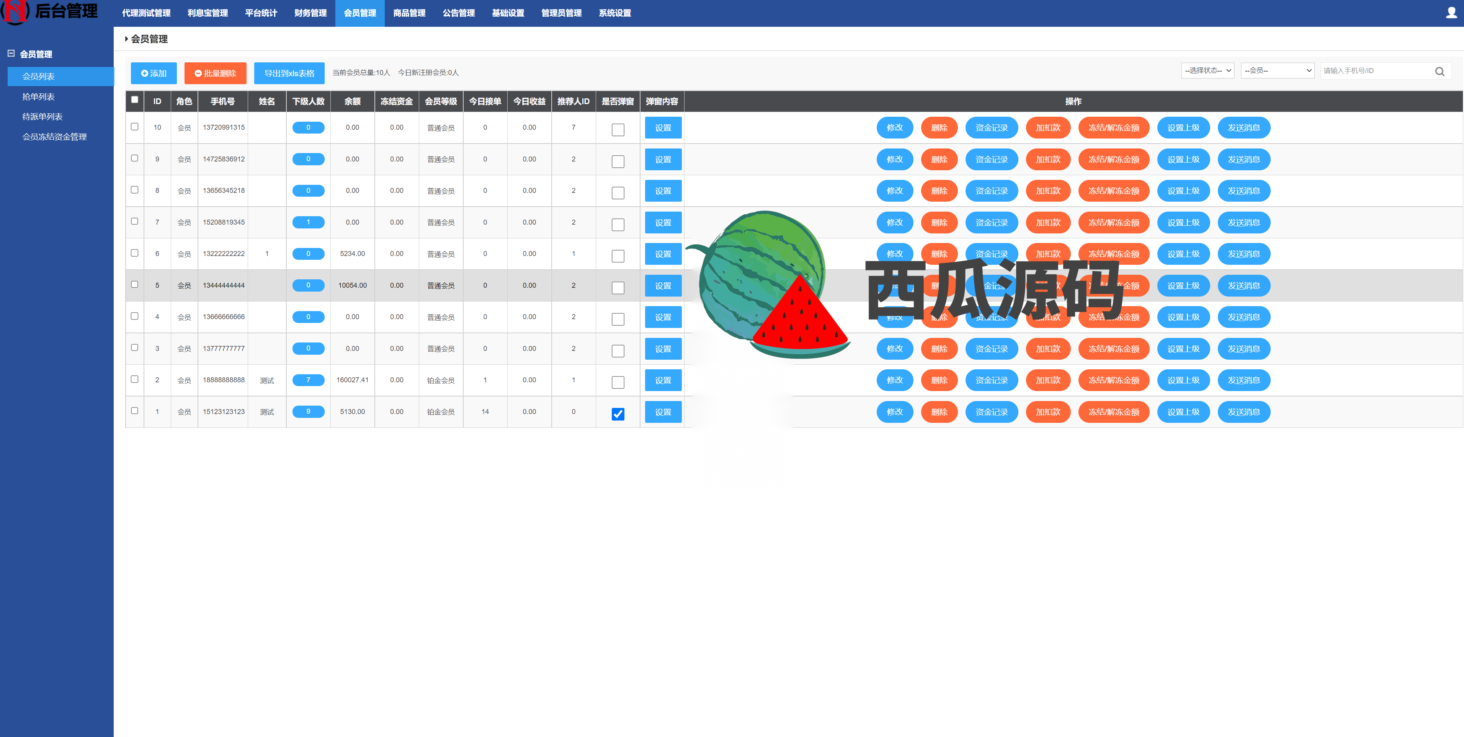The width and height of the screenshot is (1464, 737).
Task: Open 管理员管理 top menu
Action: click(x=562, y=13)
